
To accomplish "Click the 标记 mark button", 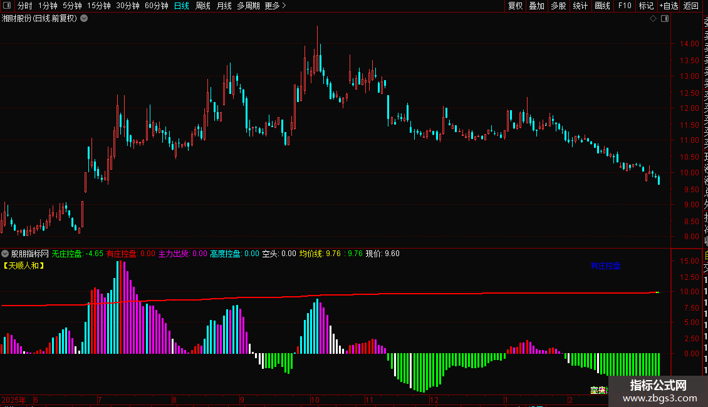I will [646, 6].
